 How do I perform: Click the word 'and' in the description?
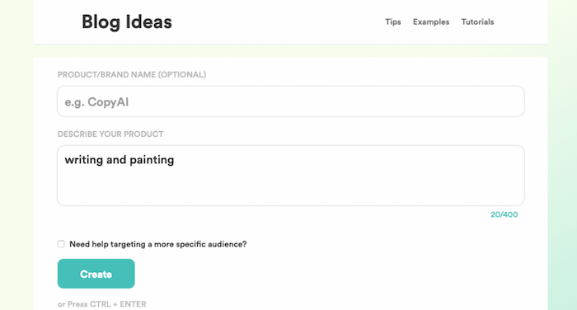click(116, 160)
